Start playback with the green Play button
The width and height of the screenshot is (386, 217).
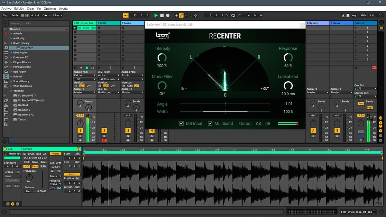tap(156, 15)
